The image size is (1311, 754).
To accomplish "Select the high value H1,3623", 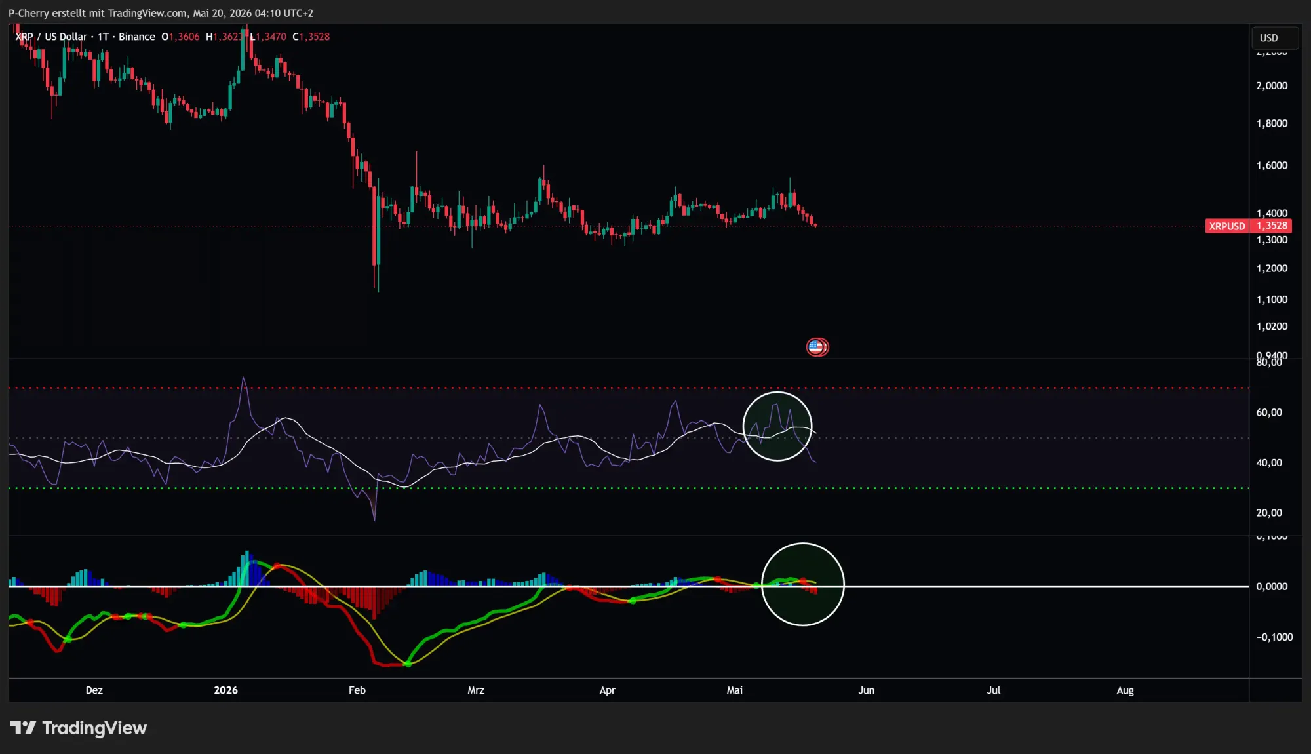I will 225,37.
